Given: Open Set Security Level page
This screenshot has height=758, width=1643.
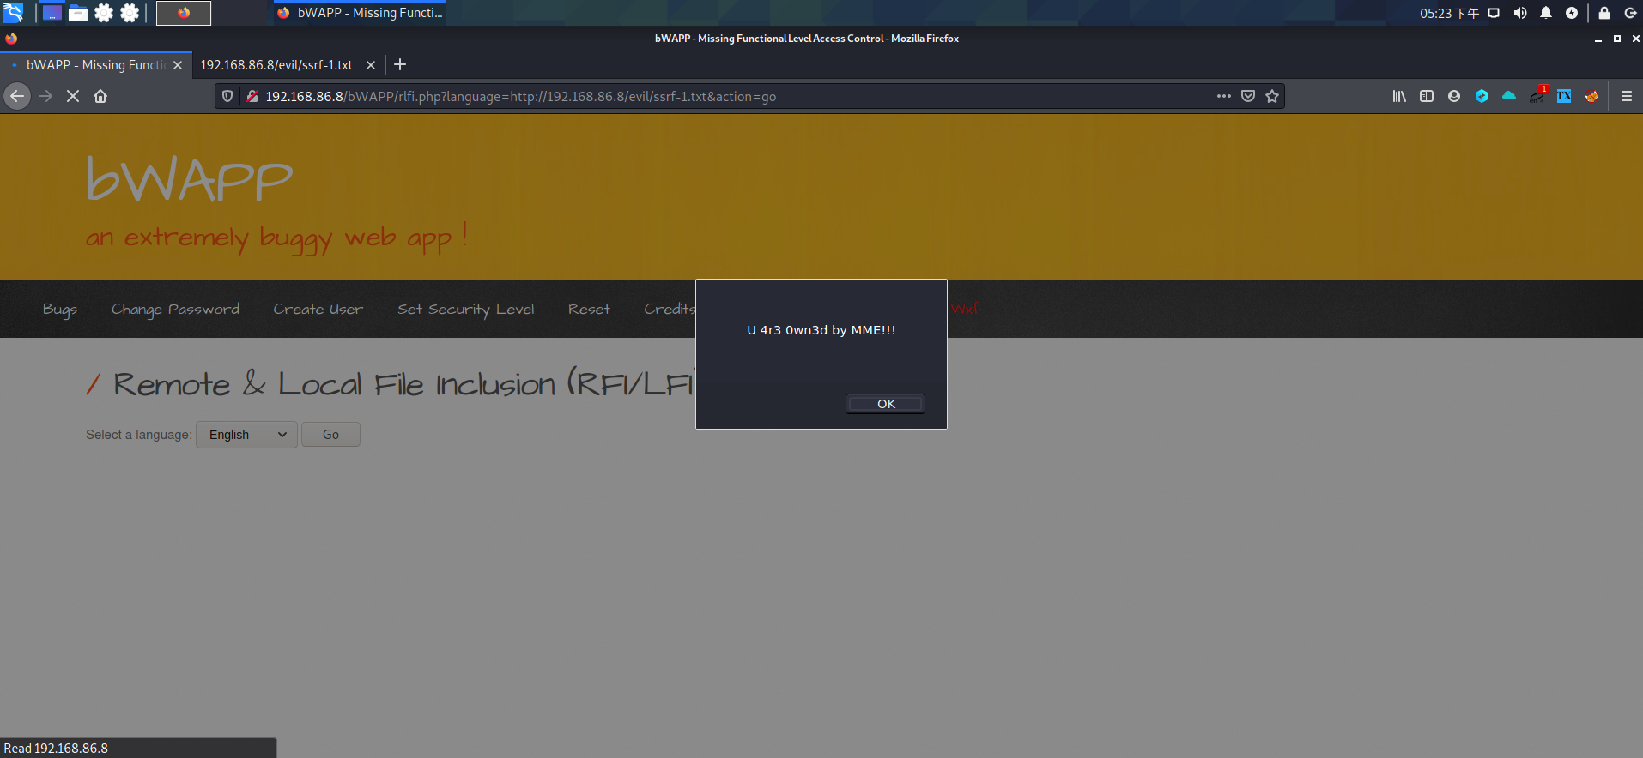Looking at the screenshot, I should pos(466,309).
